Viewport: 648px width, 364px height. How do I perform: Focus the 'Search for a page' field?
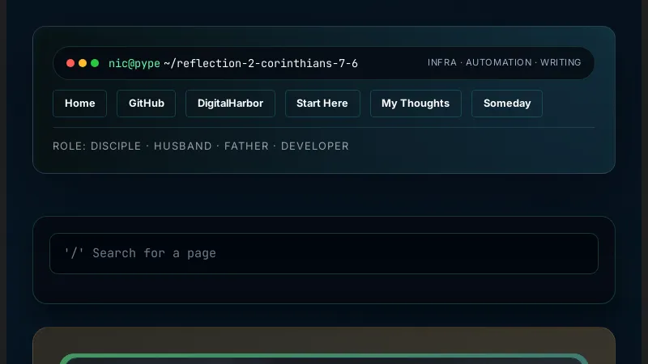(x=324, y=253)
